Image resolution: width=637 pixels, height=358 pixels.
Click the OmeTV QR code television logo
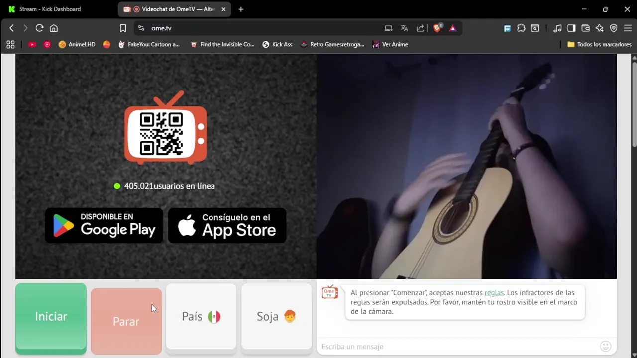click(165, 127)
